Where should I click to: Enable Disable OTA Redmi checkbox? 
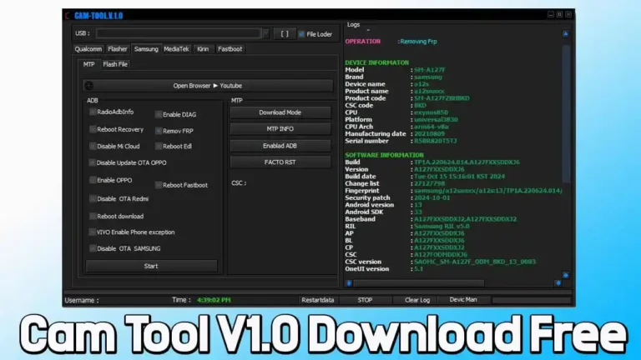(93, 199)
